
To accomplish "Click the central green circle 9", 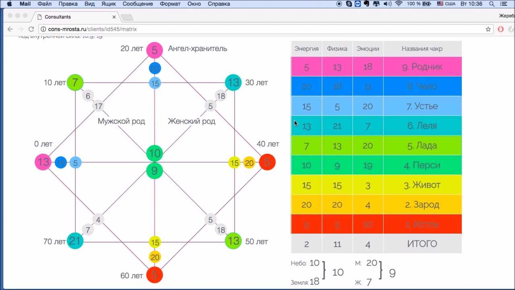I will pyautogui.click(x=154, y=171).
